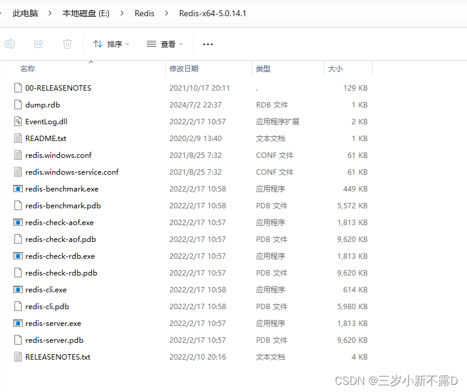The height and width of the screenshot is (392, 467).
Task: Select redis.windows-service.conf file icon
Action: [18, 172]
